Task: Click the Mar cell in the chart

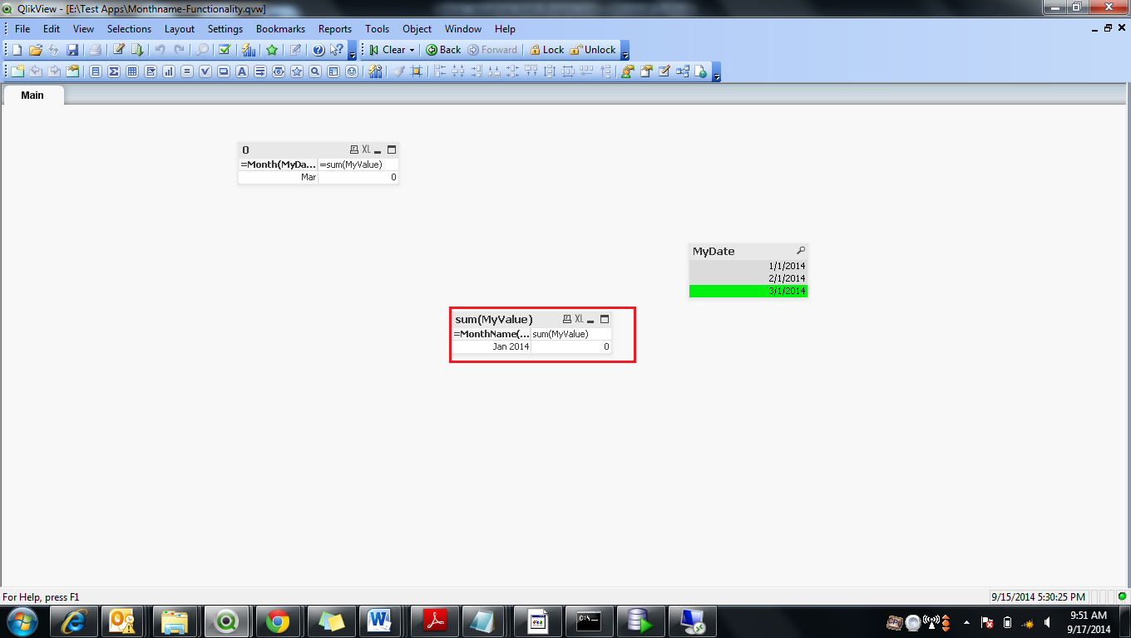Action: pos(278,177)
